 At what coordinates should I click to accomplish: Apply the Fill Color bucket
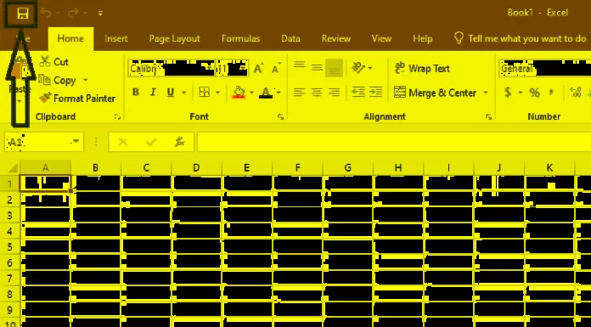pos(239,93)
